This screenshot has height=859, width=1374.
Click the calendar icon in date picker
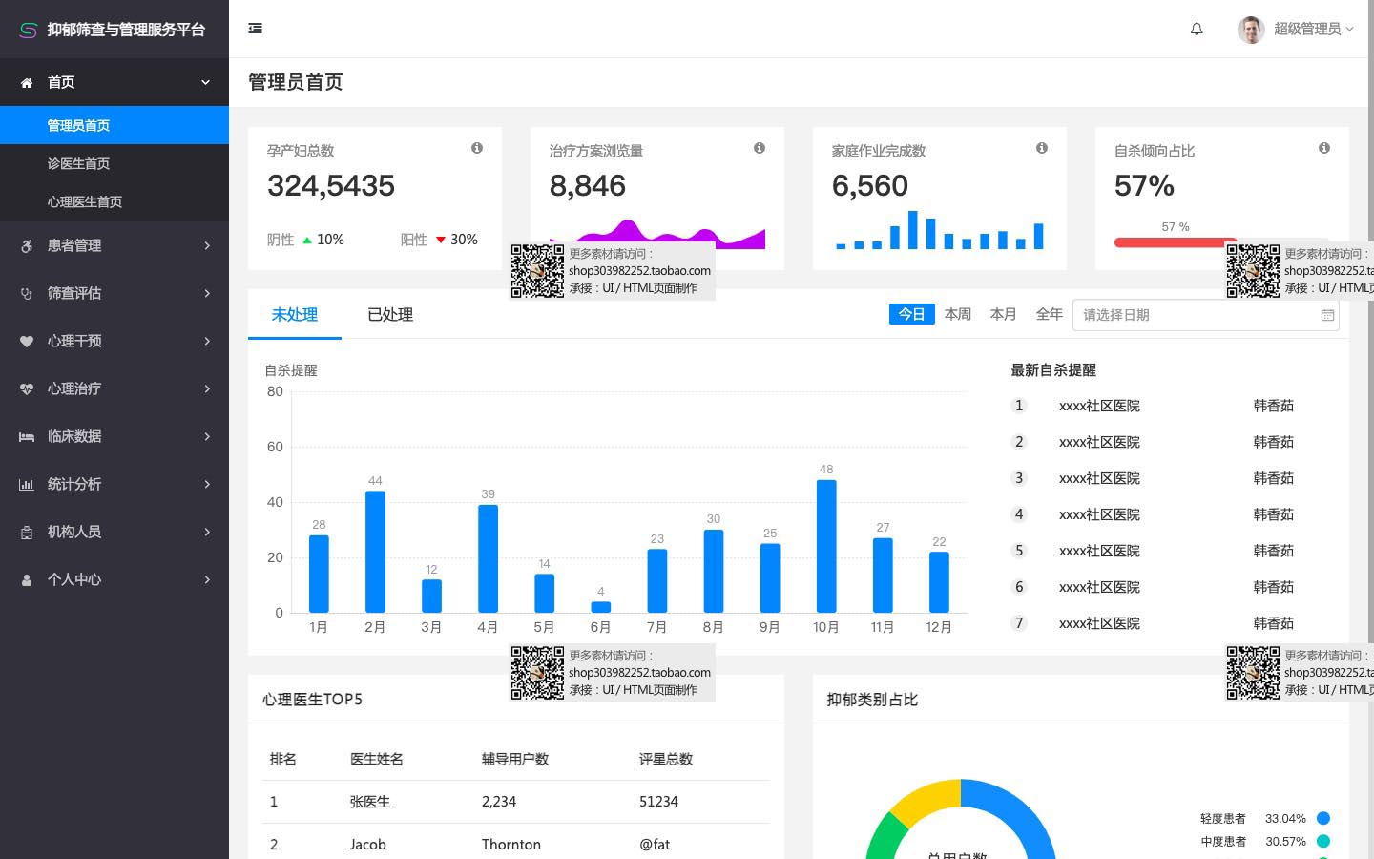click(1327, 315)
